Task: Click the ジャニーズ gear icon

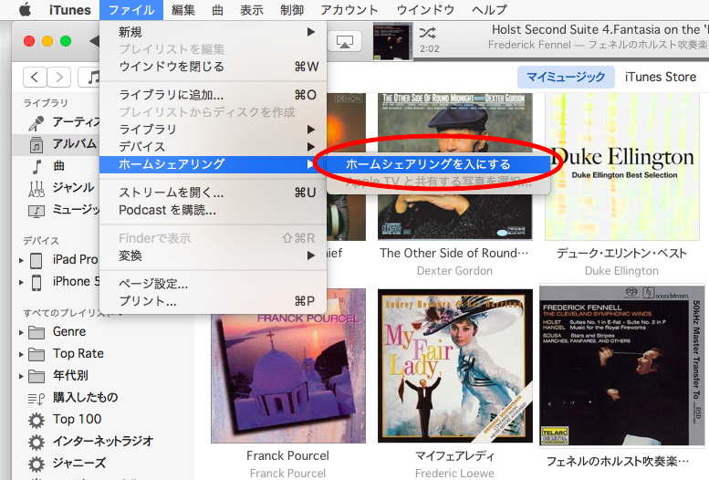Action: 36,464
